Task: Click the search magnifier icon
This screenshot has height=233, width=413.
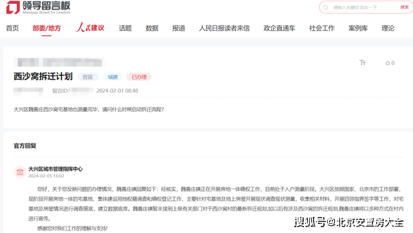Action: tap(326, 7)
